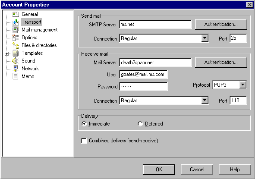Select the Templates tree entry
255x179 pixels.
point(32,53)
